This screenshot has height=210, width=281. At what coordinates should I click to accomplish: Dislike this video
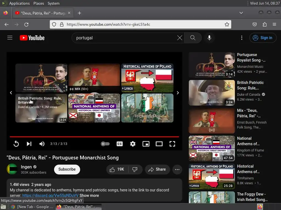(135, 169)
